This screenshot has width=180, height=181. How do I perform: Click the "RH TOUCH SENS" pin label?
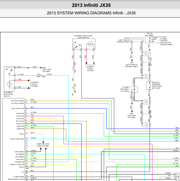[x=18, y=101]
